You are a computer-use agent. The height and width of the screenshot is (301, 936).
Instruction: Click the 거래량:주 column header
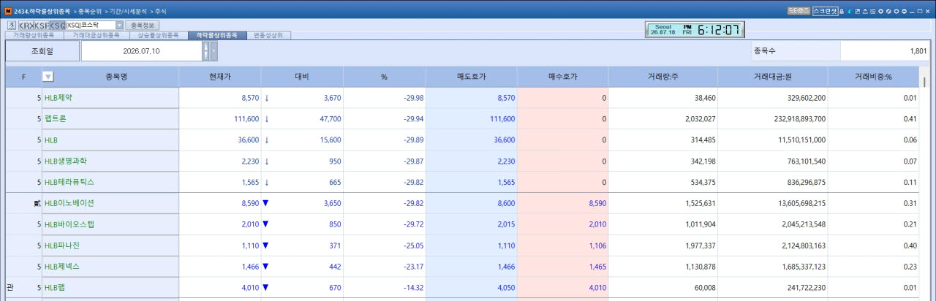[663, 77]
